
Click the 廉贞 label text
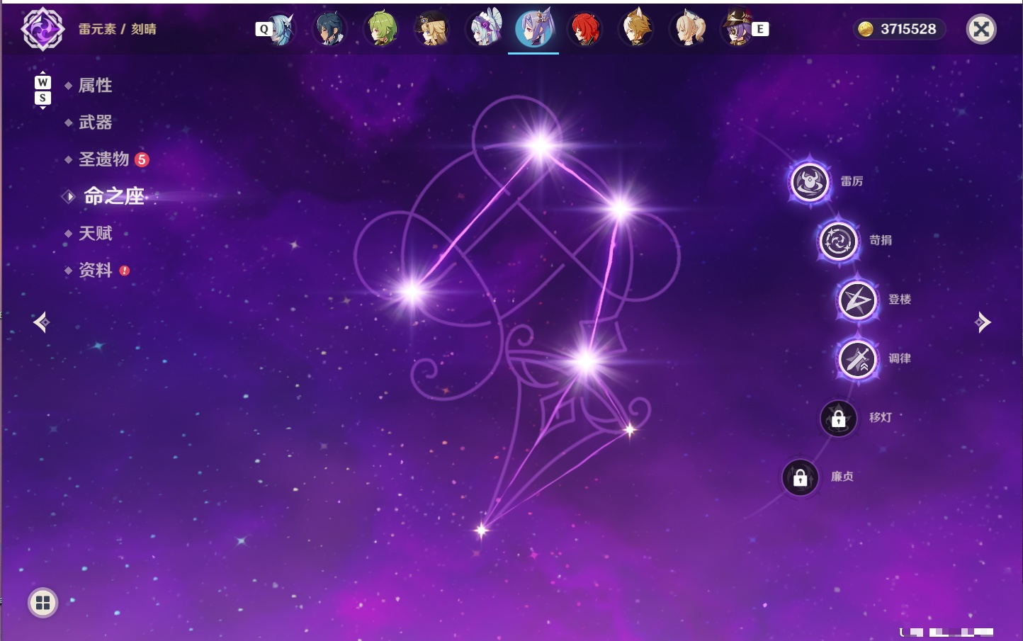842,477
